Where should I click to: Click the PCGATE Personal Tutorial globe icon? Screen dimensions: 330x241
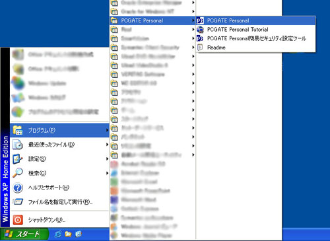[x=200, y=30]
